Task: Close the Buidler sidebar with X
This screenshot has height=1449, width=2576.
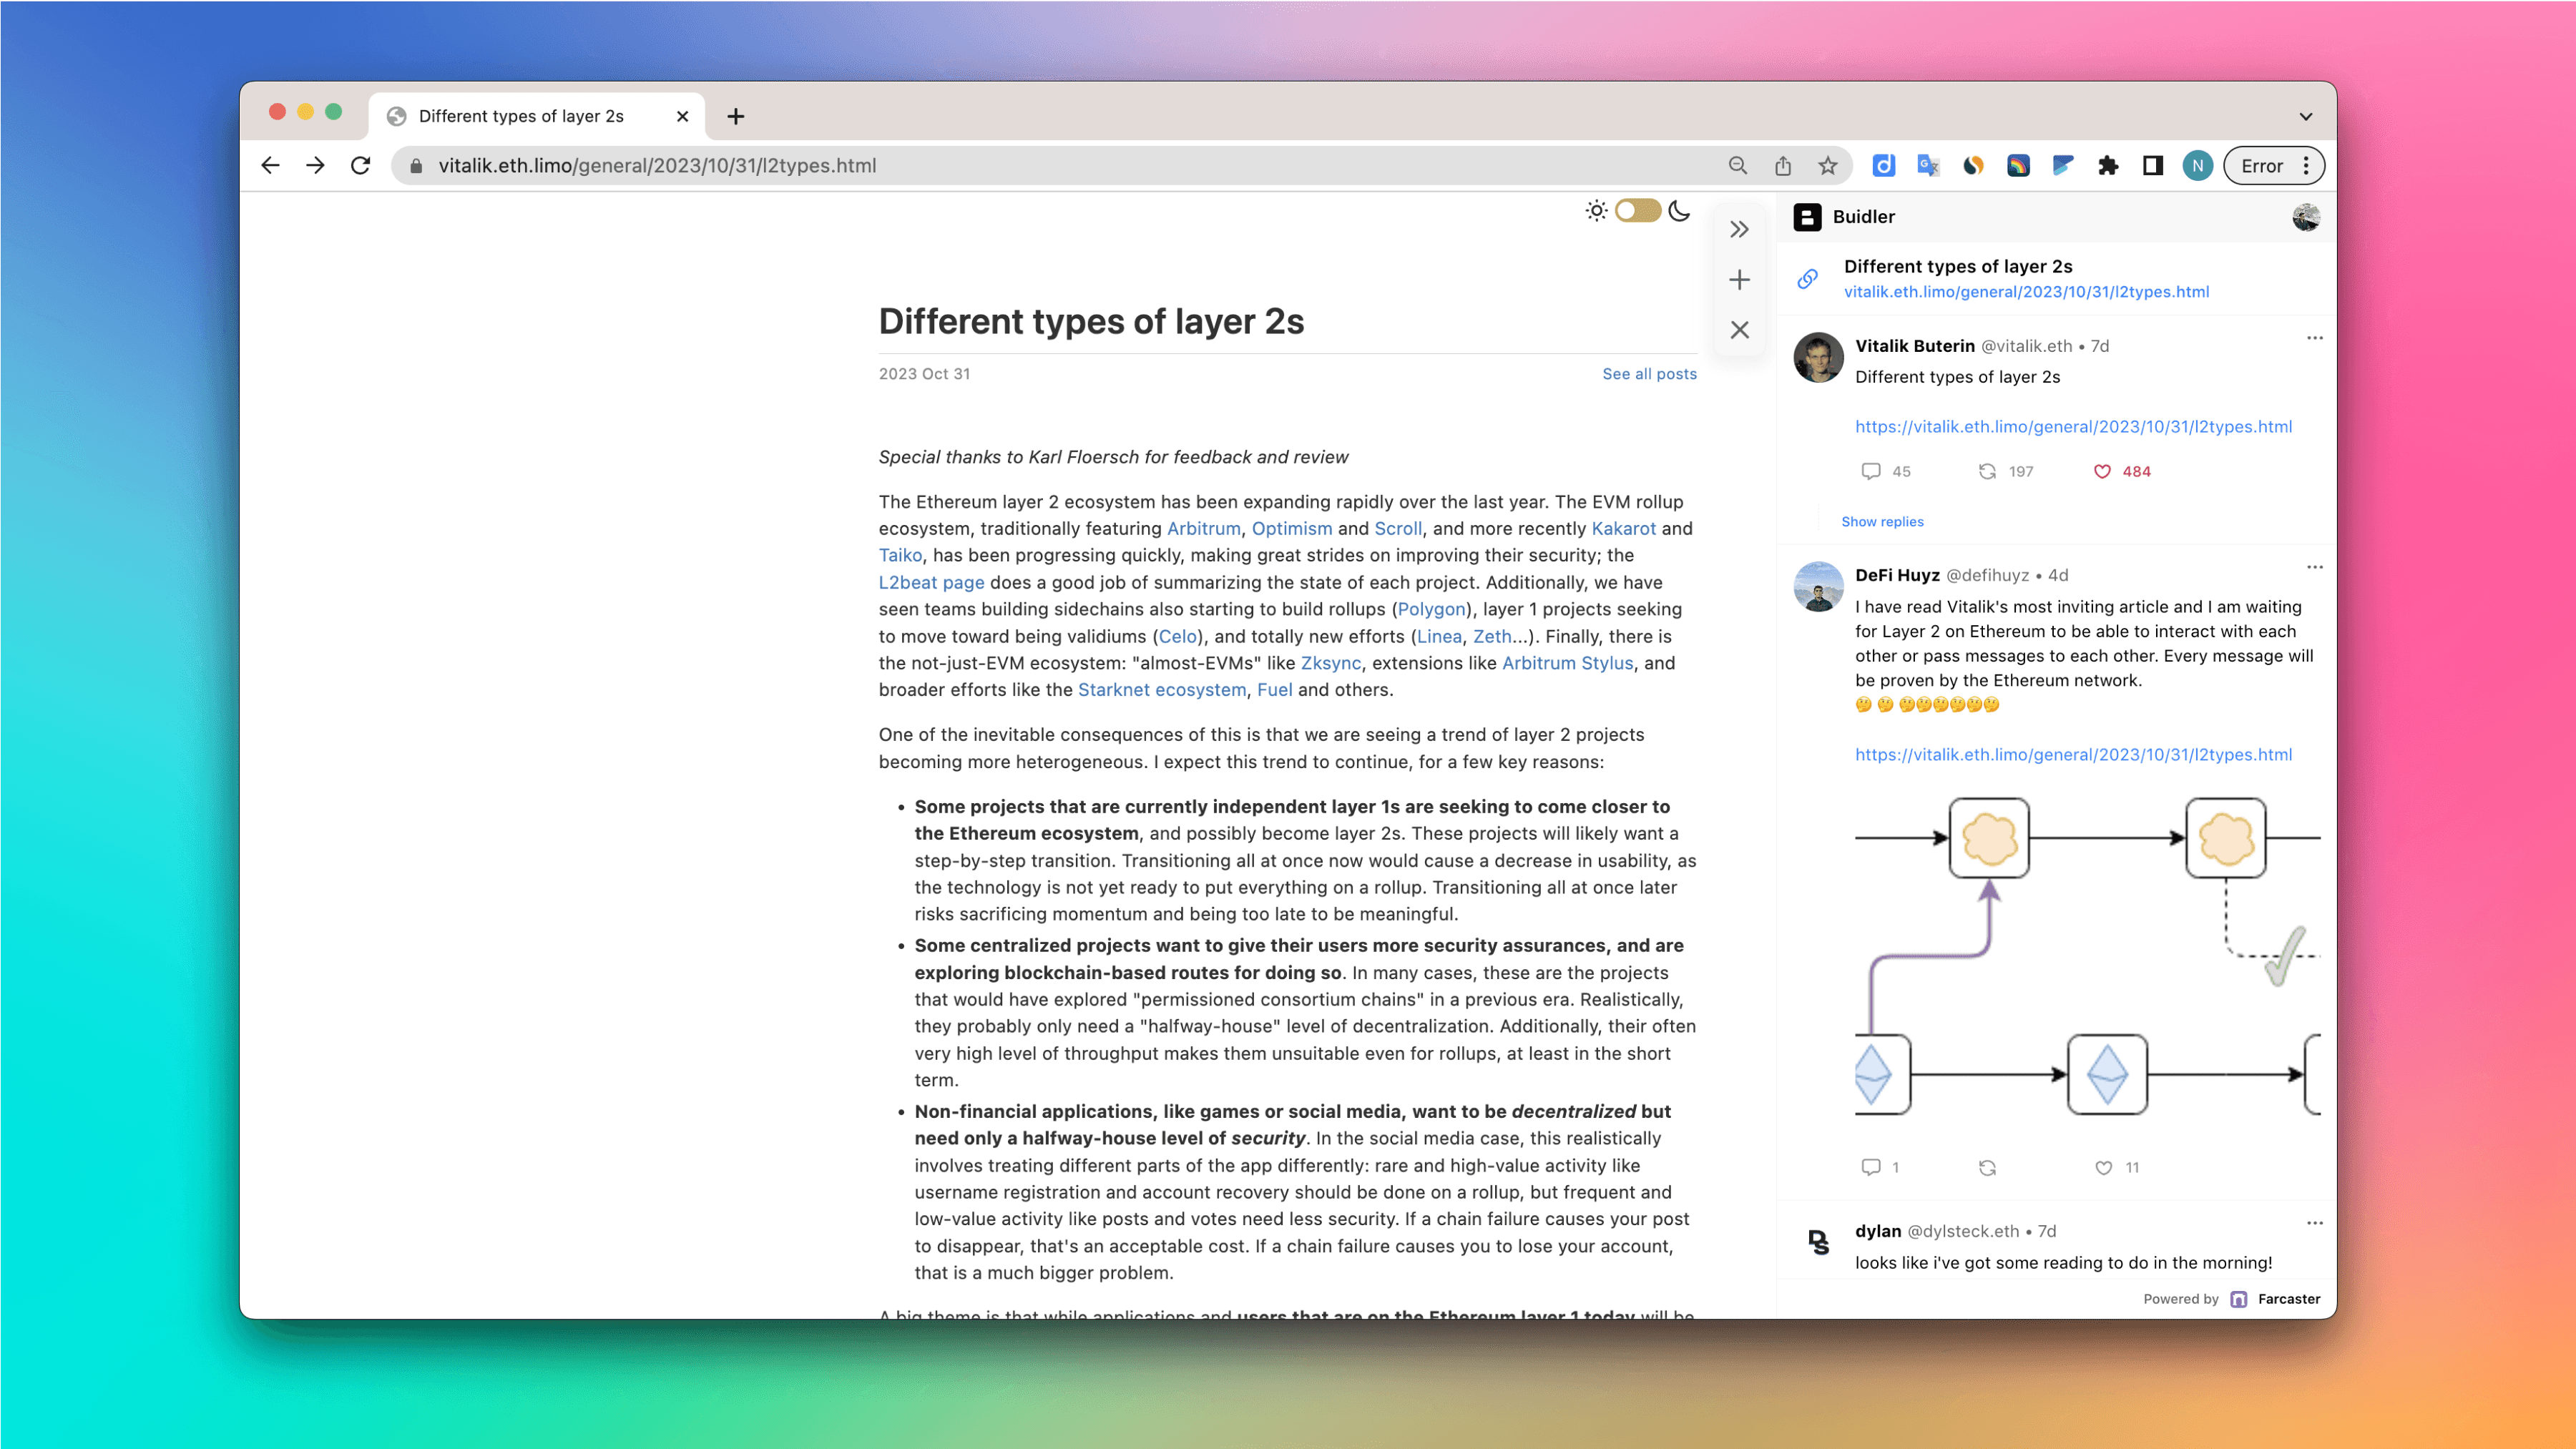Action: click(1740, 330)
